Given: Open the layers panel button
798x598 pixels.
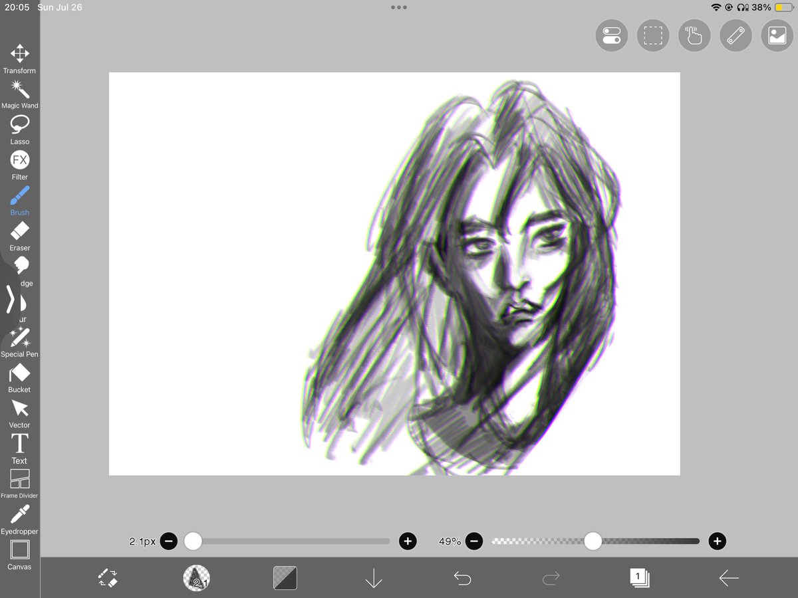Looking at the screenshot, I should click(639, 577).
